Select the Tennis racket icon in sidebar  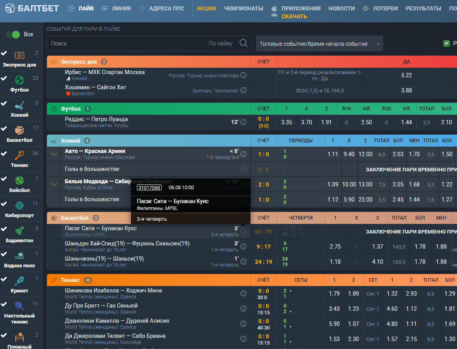(20, 155)
